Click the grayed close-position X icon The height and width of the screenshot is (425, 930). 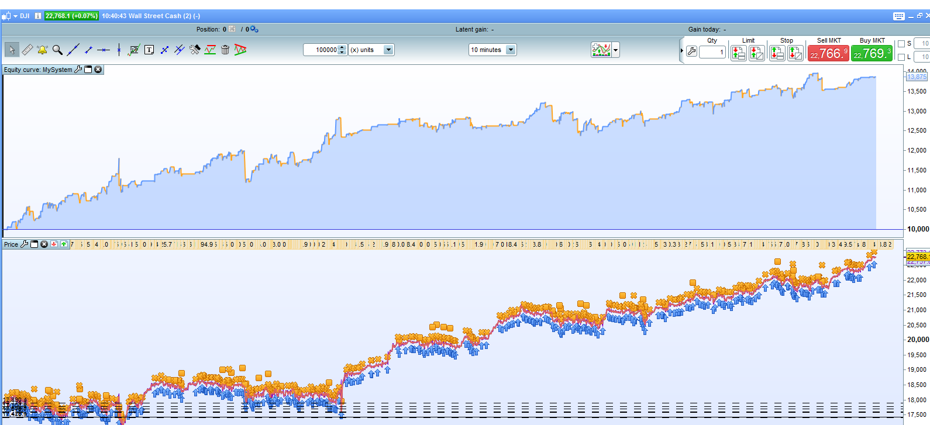pos(232,29)
